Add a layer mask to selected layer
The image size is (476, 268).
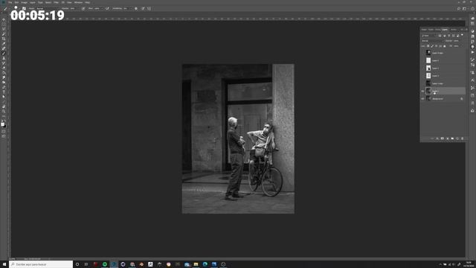click(442, 138)
